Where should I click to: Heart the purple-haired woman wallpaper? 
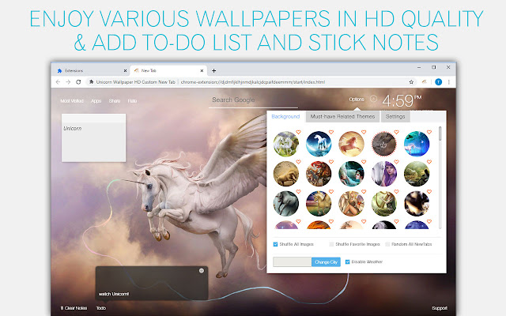396,162
